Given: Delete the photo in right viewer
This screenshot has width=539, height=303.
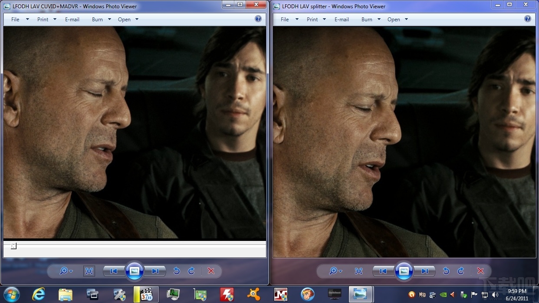Looking at the screenshot, I should pyautogui.click(x=481, y=271).
